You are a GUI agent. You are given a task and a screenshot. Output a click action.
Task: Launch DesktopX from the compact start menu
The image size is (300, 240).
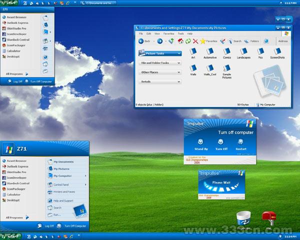pyautogui.click(x=10, y=56)
